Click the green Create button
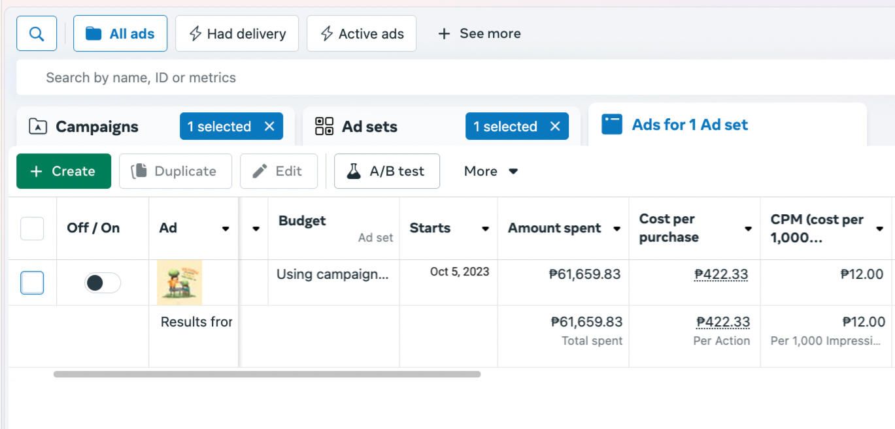This screenshot has height=429, width=895. pyautogui.click(x=63, y=171)
